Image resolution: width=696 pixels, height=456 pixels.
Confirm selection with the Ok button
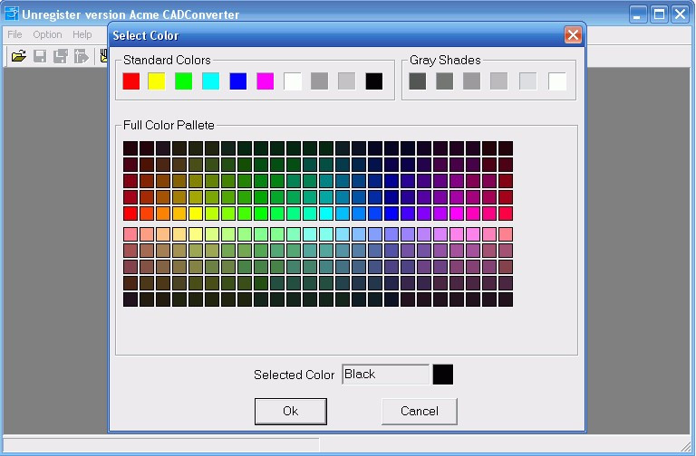291,412
